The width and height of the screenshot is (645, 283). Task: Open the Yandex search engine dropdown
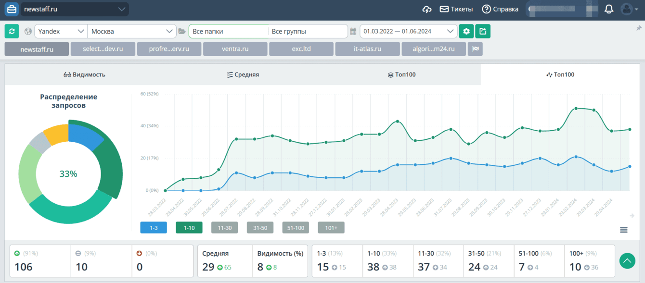pyautogui.click(x=61, y=31)
